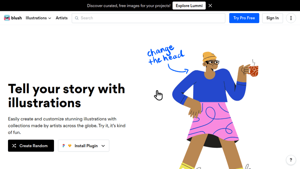Go to blush home via wordmark

click(16, 18)
